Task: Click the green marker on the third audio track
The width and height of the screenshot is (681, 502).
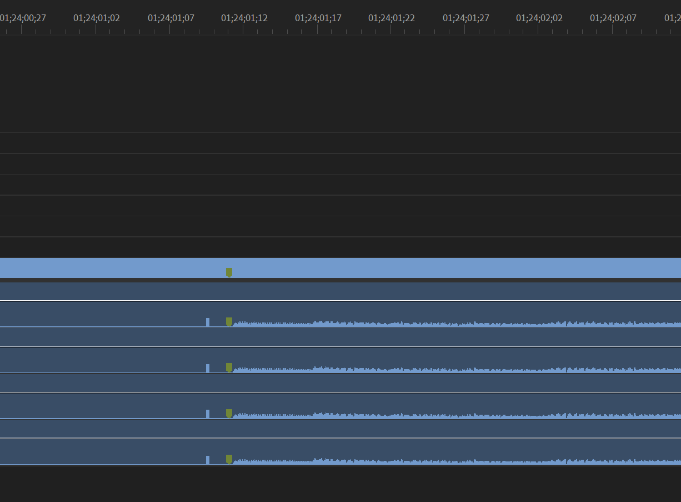Action: (229, 413)
